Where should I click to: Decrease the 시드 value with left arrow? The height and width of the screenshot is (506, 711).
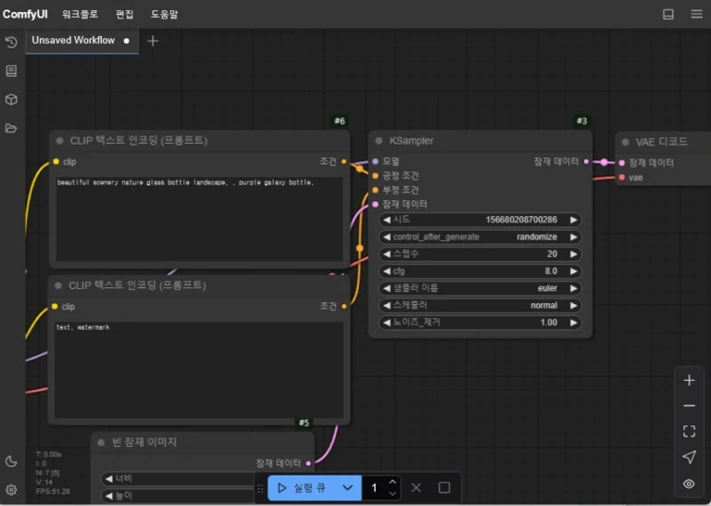386,220
